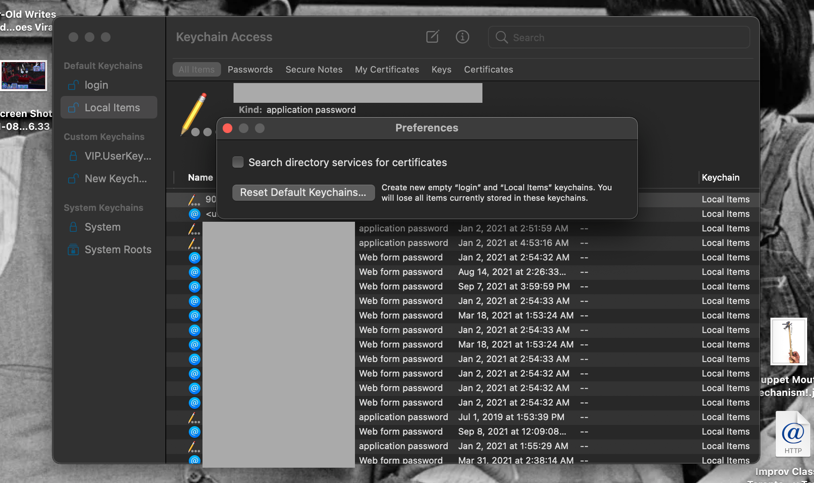
Task: Open the Secure Notes tab
Action: [x=314, y=69]
